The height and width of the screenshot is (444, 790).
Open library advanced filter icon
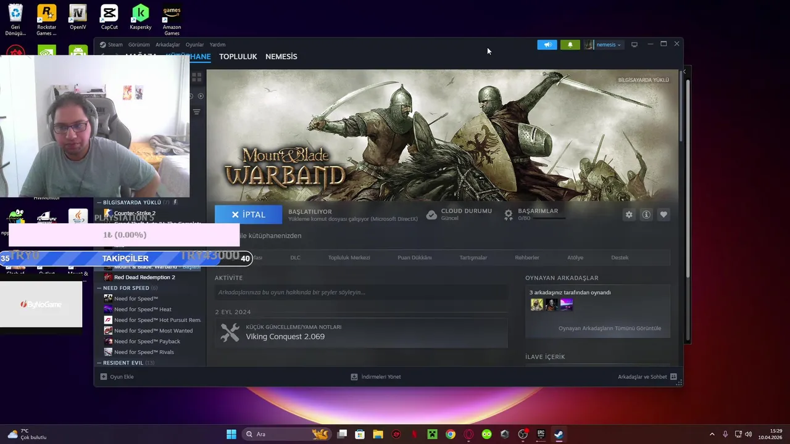point(196,112)
